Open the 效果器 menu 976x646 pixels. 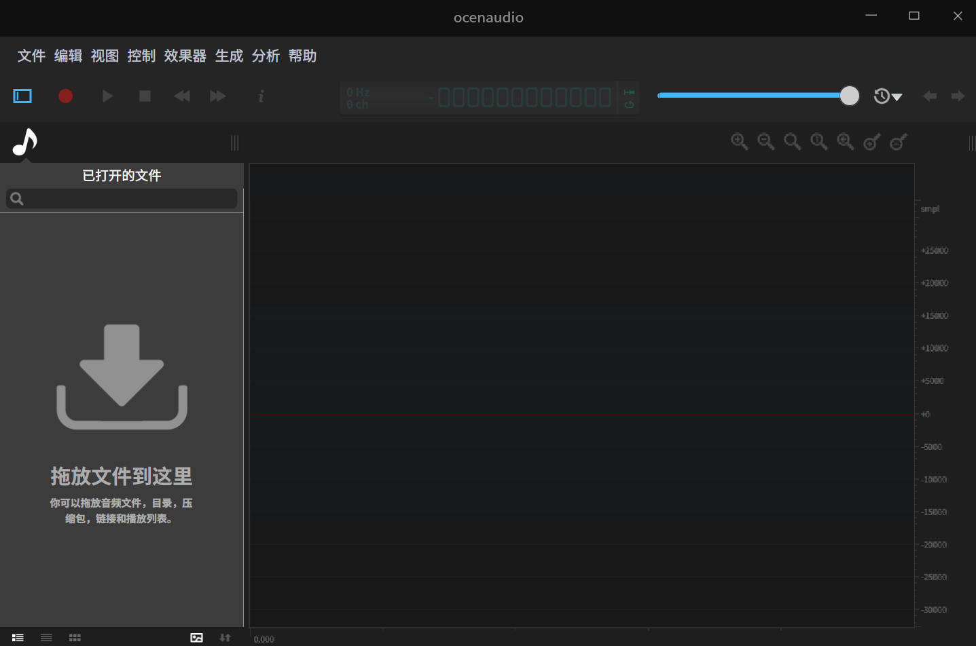[x=185, y=56]
